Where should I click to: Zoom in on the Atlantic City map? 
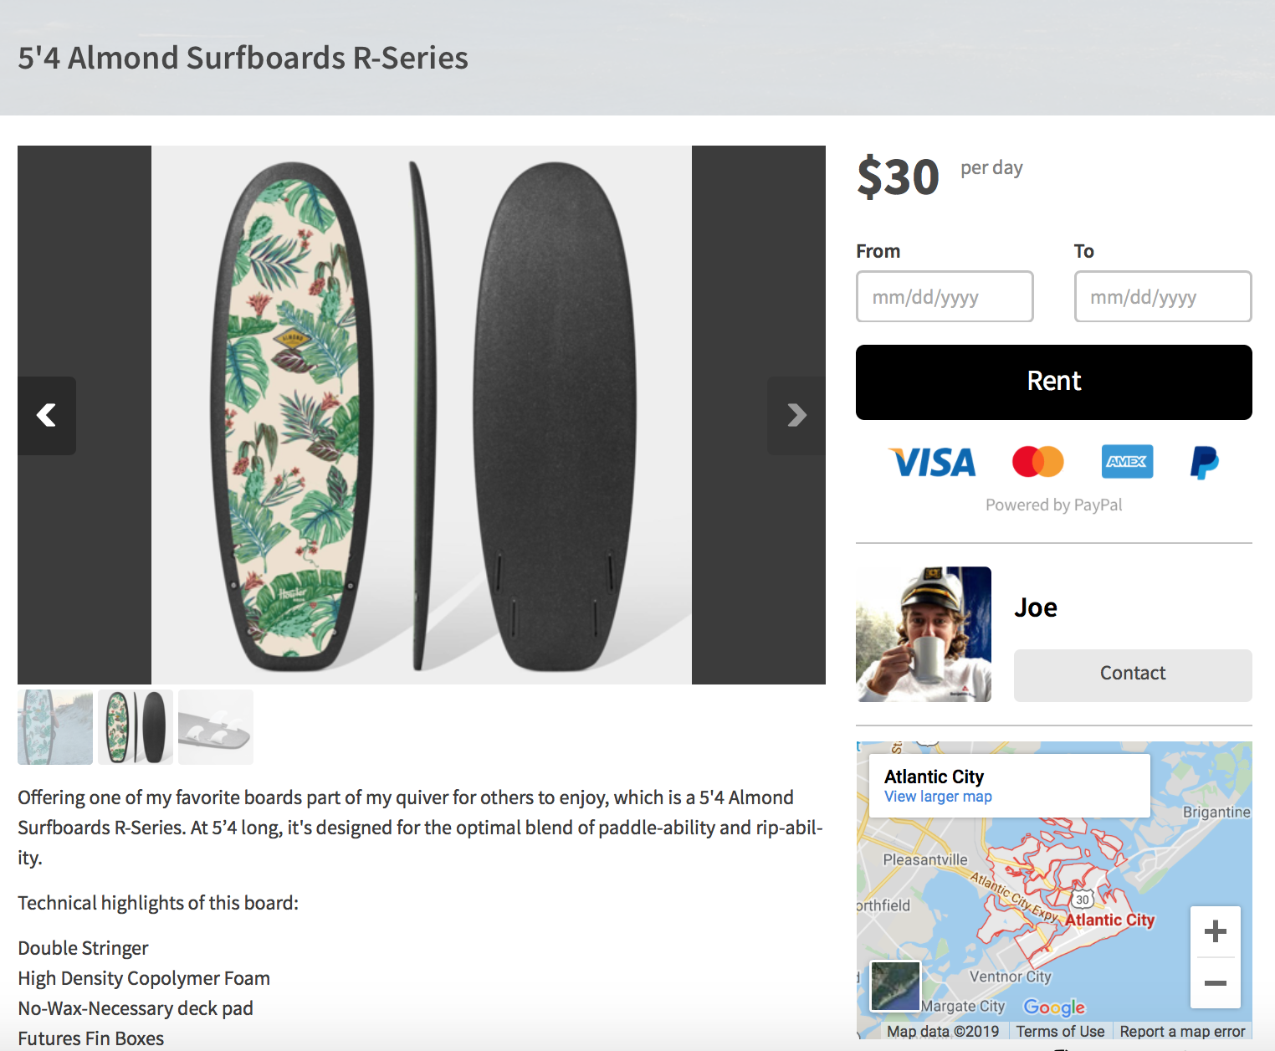1215,931
